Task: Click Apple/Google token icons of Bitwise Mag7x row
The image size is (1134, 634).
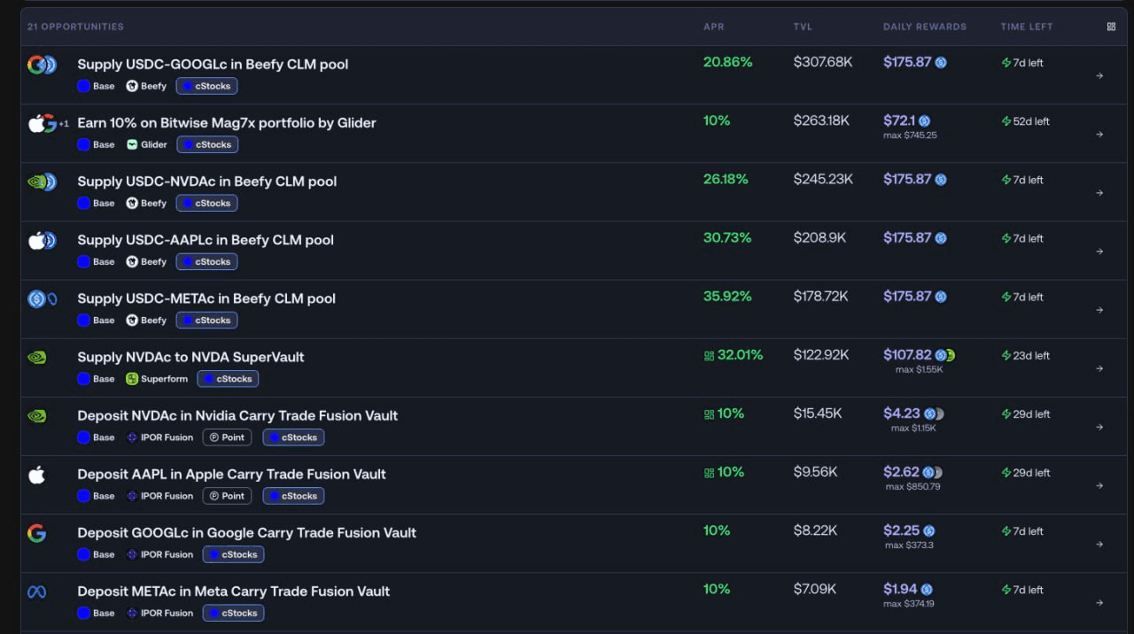Action: [x=43, y=123]
